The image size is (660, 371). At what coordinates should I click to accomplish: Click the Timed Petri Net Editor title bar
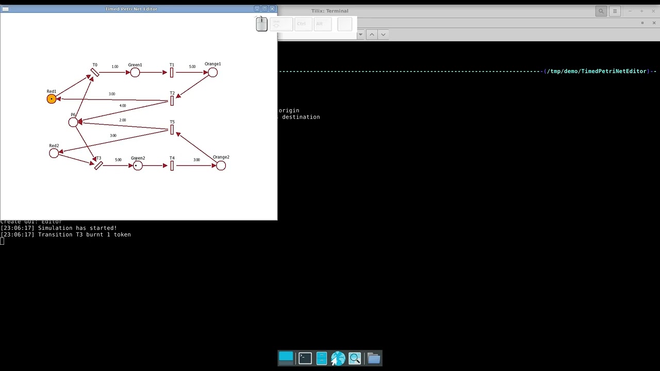tap(131, 9)
